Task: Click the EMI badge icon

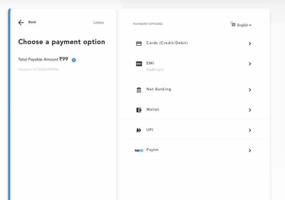Action: click(x=139, y=64)
